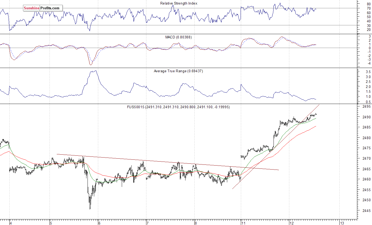Click the 2475 price axis label
372x225 pixels.
pyautogui.click(x=367, y=148)
